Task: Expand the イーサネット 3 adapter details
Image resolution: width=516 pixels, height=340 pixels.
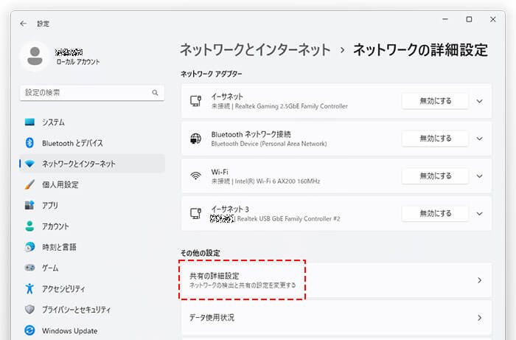Action: click(x=479, y=214)
